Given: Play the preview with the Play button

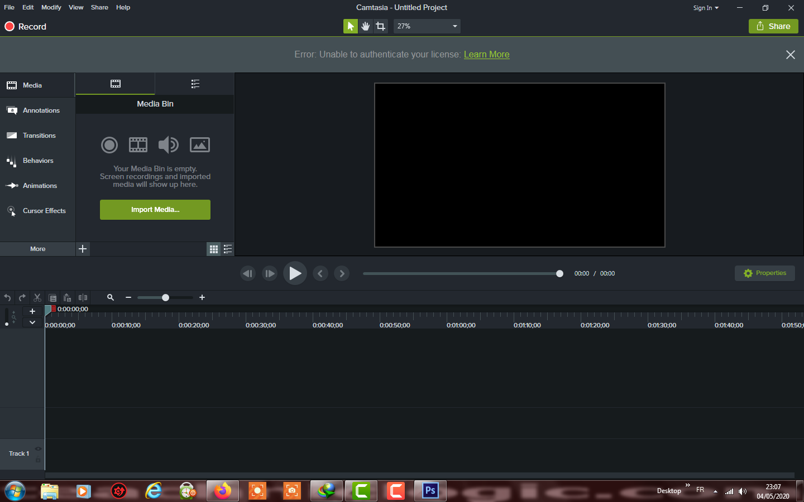Looking at the screenshot, I should click(295, 273).
